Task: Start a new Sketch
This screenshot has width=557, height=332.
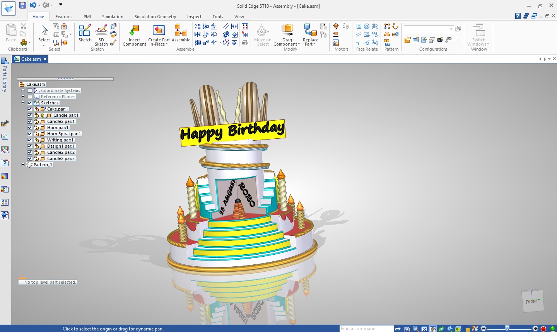Action: tap(85, 31)
